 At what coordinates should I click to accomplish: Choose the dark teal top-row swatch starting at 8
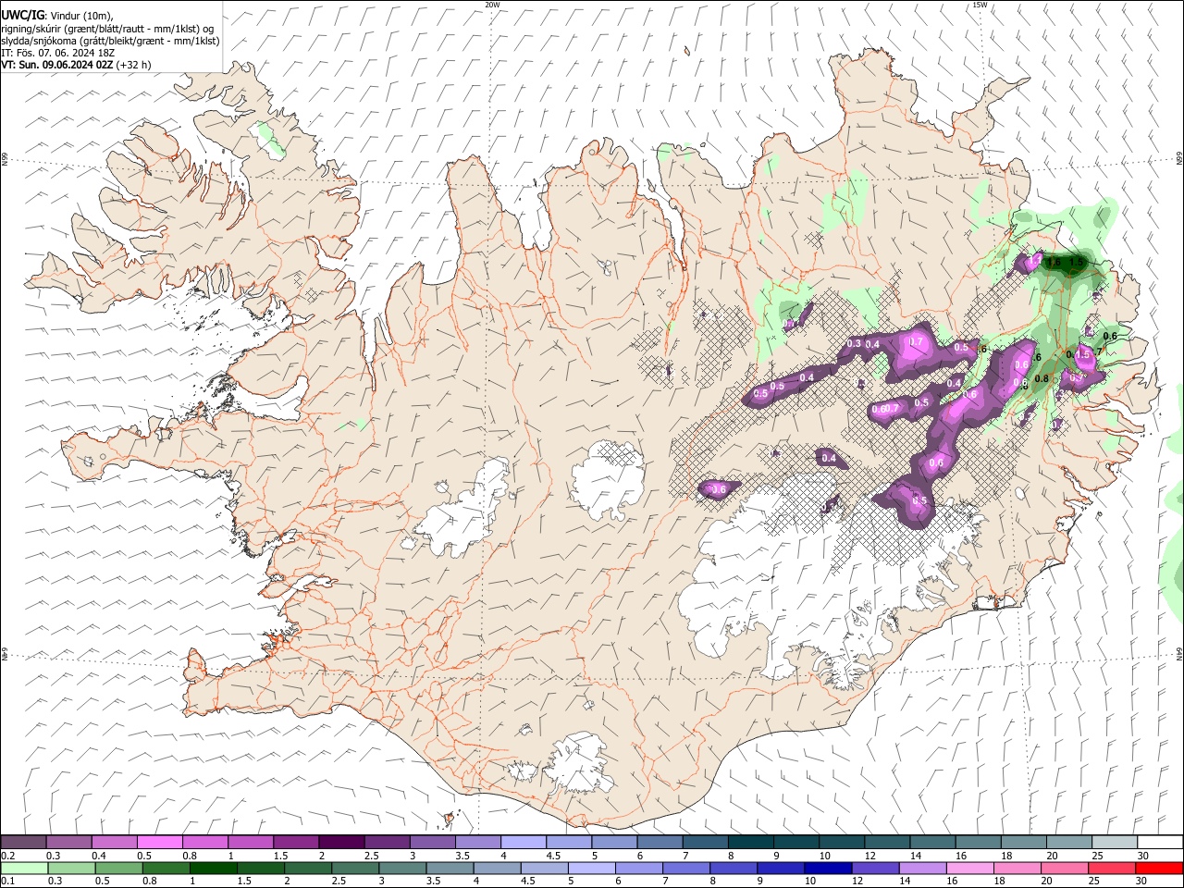pos(751,842)
